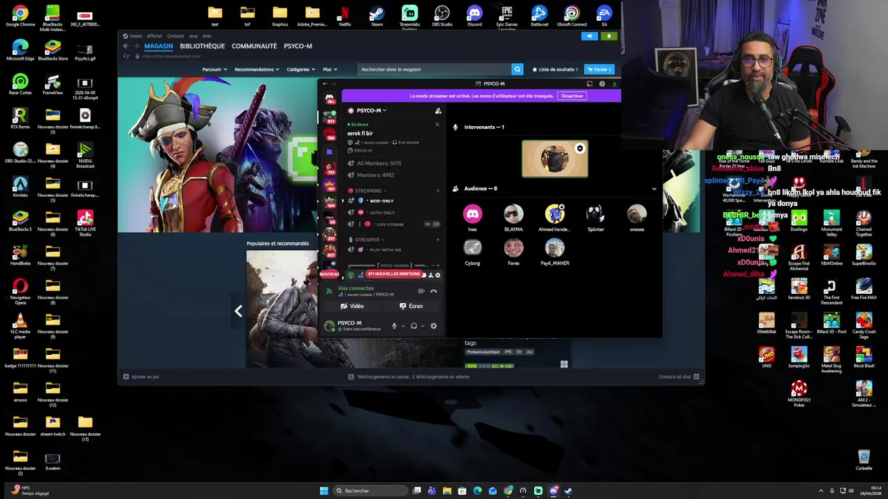Open VLC media player desktop icon
888x499 pixels.
coord(20,324)
